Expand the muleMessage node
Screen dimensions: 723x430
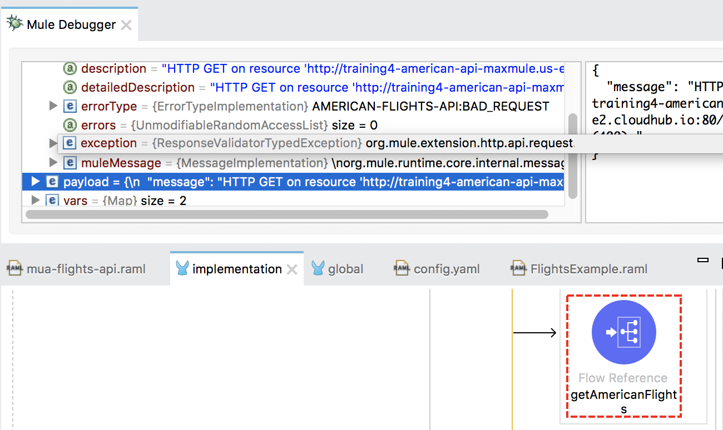coord(53,162)
